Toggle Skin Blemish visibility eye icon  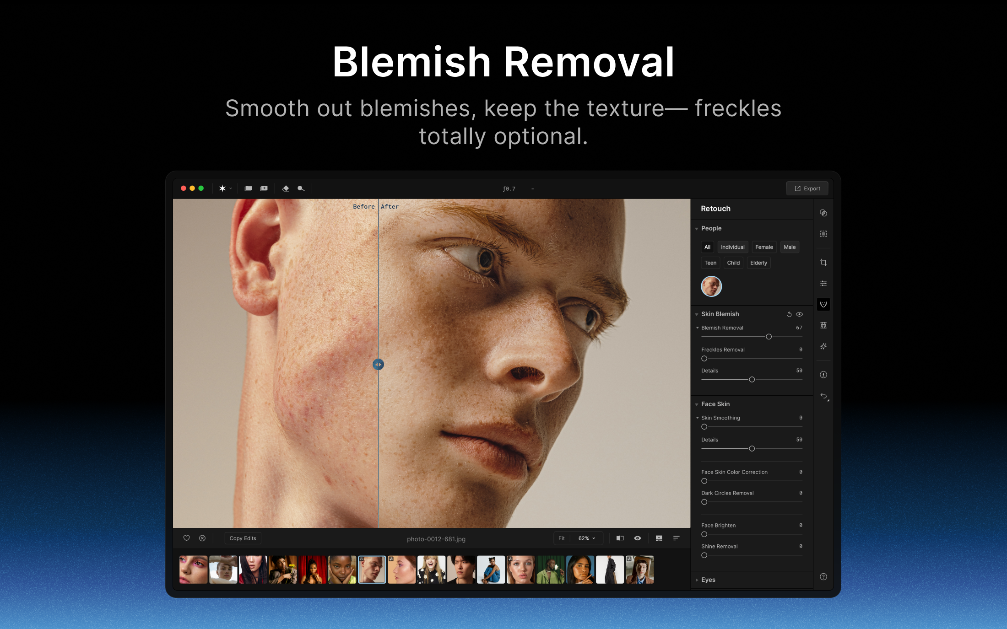point(800,314)
